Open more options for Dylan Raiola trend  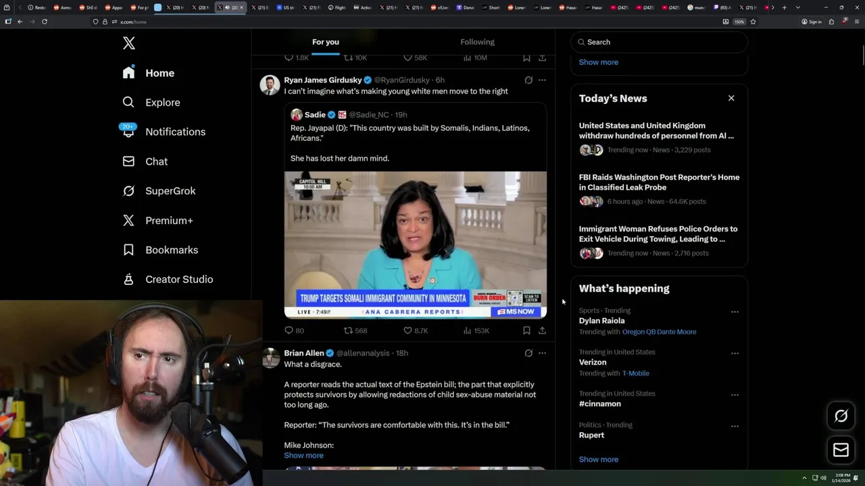pyautogui.click(x=735, y=312)
